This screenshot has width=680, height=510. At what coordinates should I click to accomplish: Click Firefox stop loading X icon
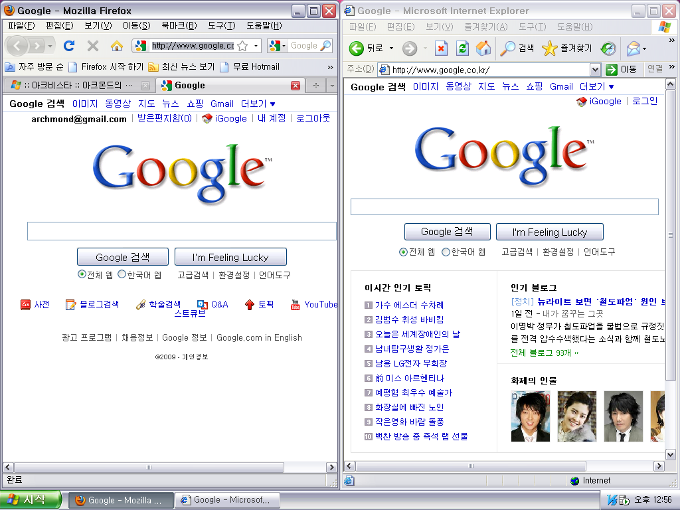pyautogui.click(x=93, y=46)
